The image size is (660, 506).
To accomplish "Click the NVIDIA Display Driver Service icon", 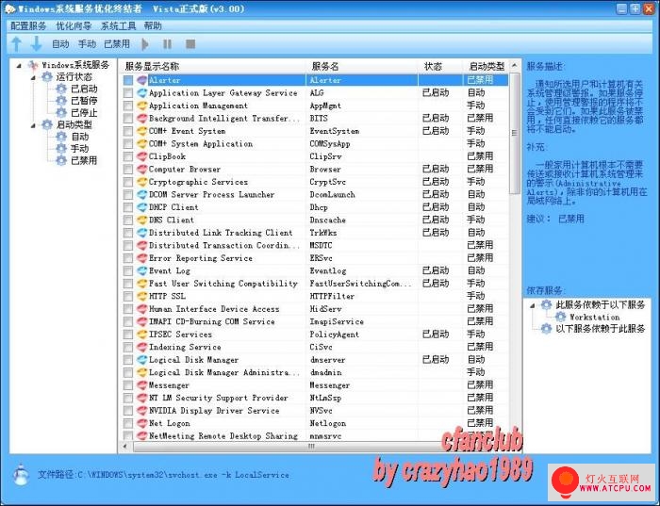I will pyautogui.click(x=141, y=411).
